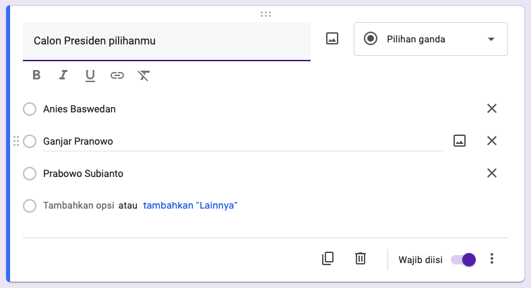This screenshot has height=288, width=531.
Task: Grab drag handle beside Ganjar Pranowo
Action: tap(16, 141)
